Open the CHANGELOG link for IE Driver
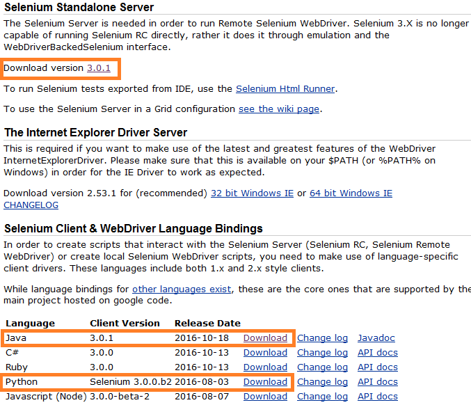This screenshot has width=471, height=405. coord(31,205)
